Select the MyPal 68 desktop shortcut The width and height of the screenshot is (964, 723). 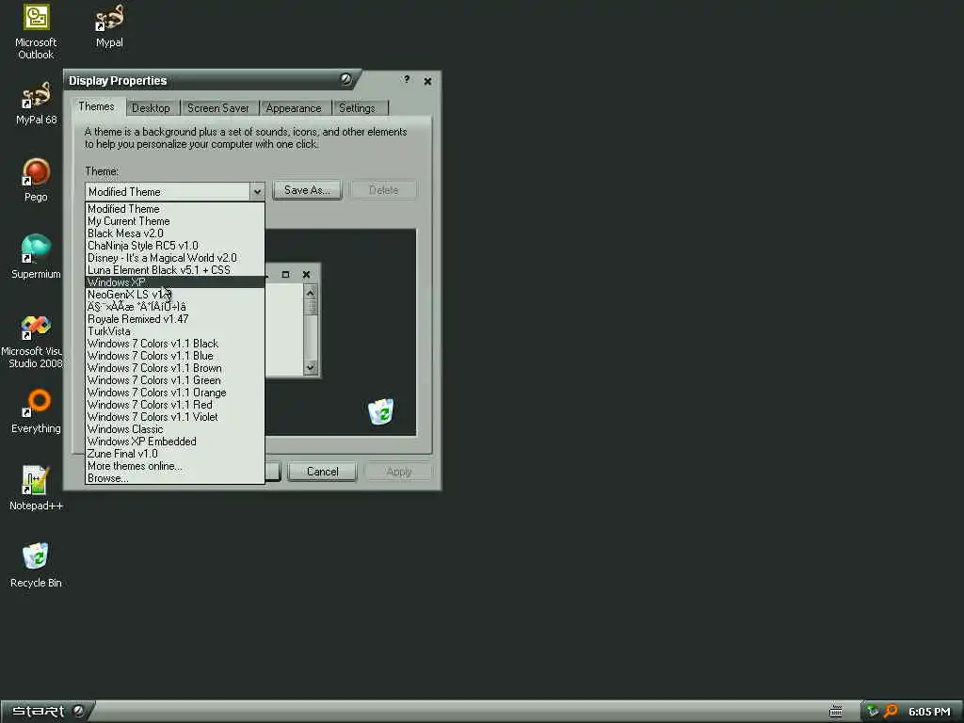36,103
